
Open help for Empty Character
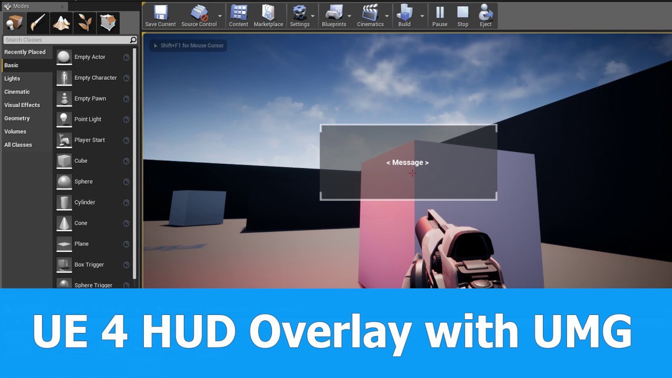click(x=126, y=78)
